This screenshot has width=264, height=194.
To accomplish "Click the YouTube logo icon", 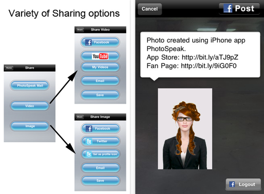I will (100, 56).
